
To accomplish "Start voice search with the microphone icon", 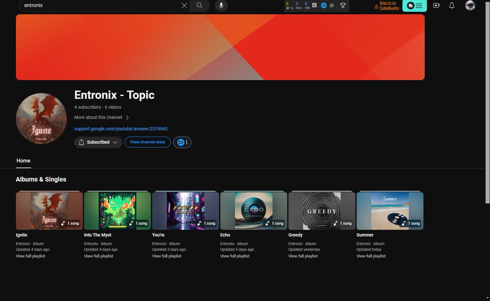I will 221,5.
